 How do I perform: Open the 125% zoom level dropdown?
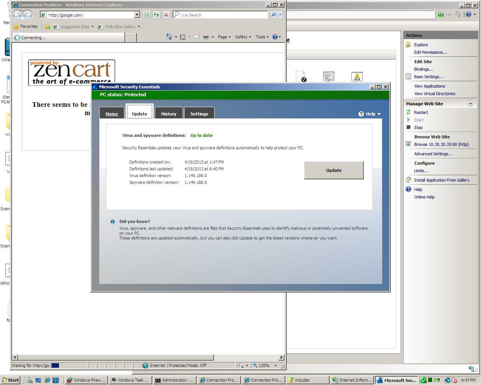tap(275, 365)
